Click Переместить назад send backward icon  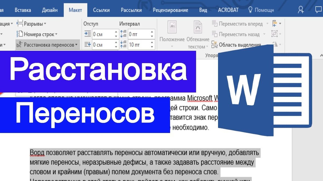[x=215, y=34]
